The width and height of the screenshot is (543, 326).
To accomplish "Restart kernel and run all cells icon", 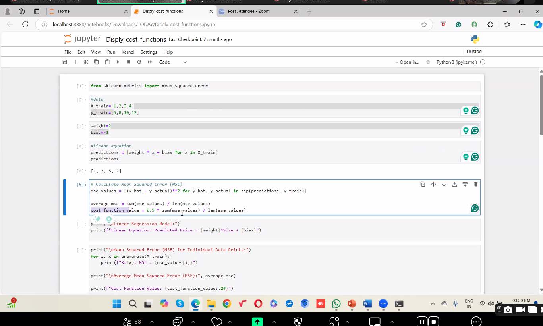I will point(150,62).
